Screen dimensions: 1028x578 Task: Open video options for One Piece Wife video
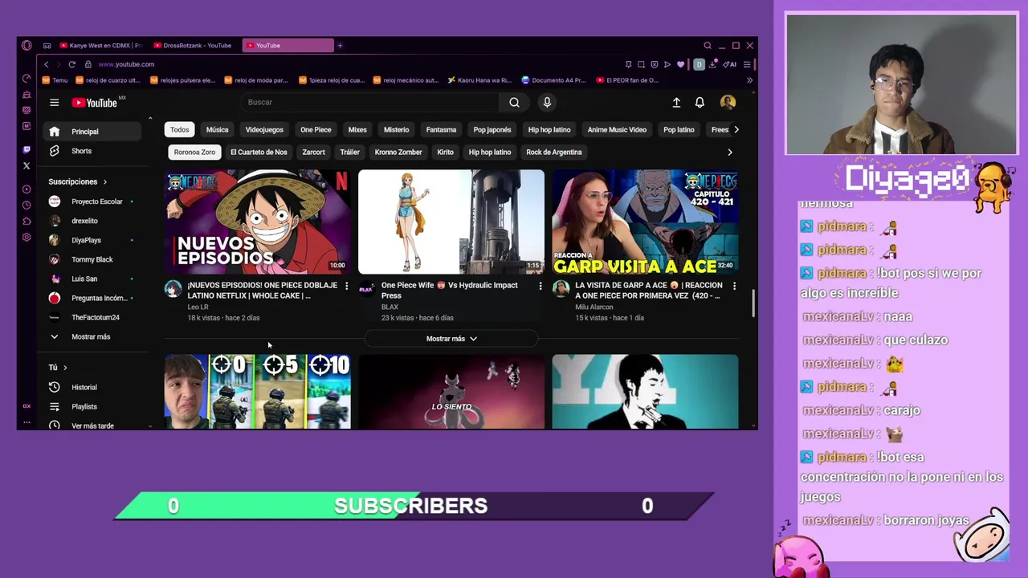point(541,286)
